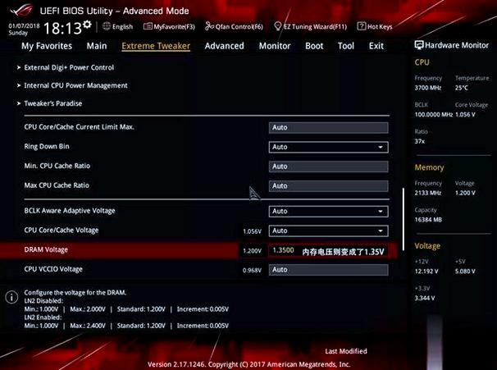The width and height of the screenshot is (497, 370).
Task: Click the info icon beside help text
Action: point(11,297)
